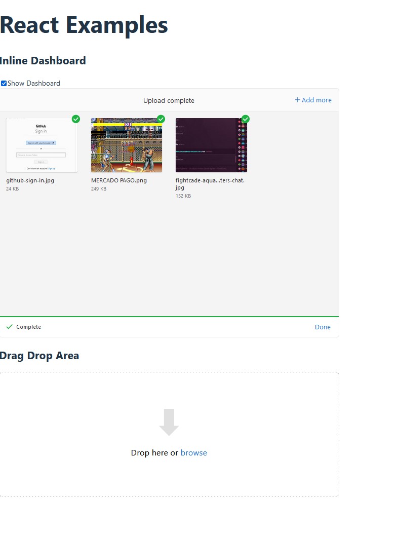400x534 pixels.
Task: Click the Done button
Action: (323, 327)
